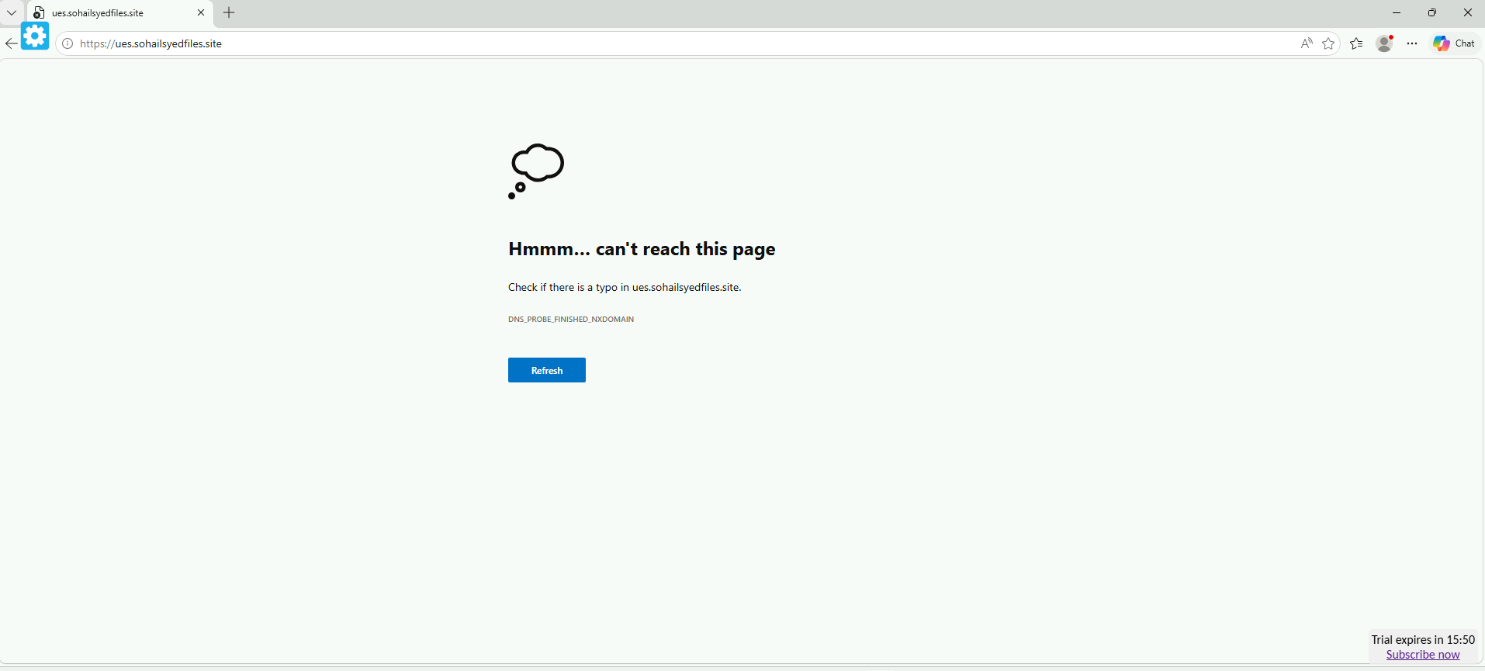Image resolution: width=1485 pixels, height=671 pixels.
Task: Click the thought cloud error illustration
Action: pyautogui.click(x=536, y=171)
